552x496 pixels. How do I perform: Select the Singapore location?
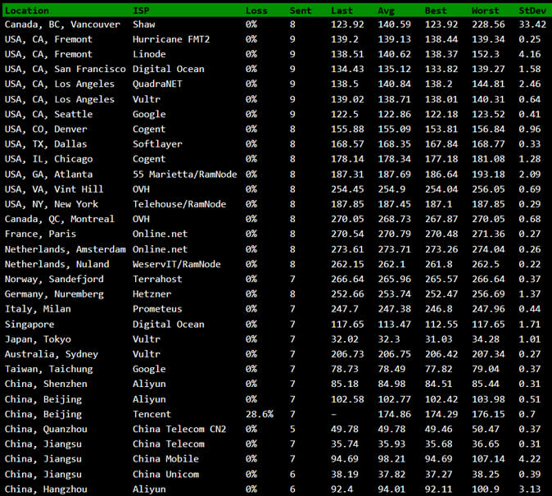tap(29, 325)
